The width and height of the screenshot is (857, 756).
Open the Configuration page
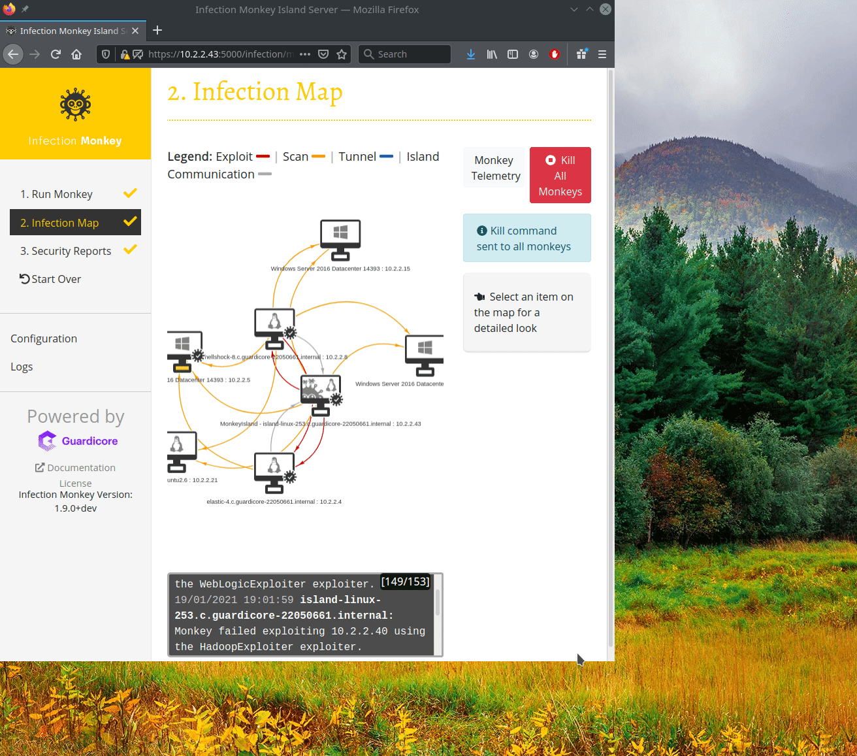click(x=44, y=338)
